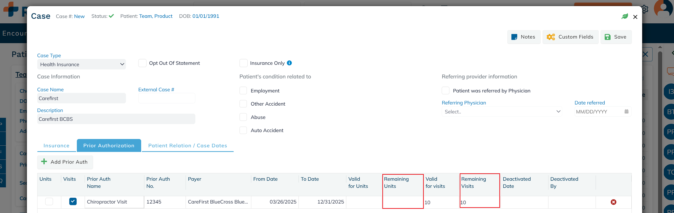The width and height of the screenshot is (674, 213).
Task: Click the Team, Product patient link
Action: coord(156,16)
